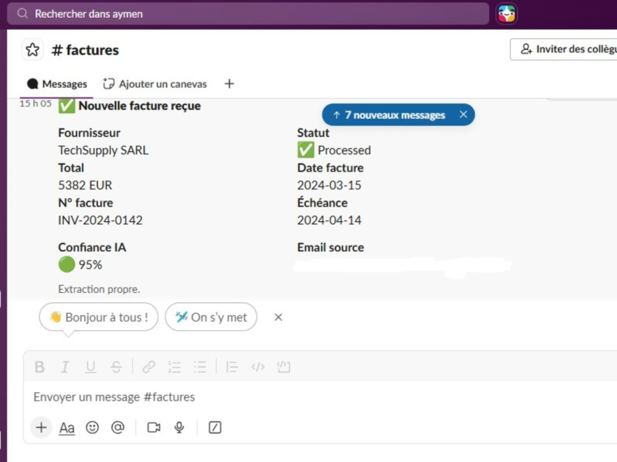Open attachments plus menu in composer
Viewport: 617px width, 462px height.
[x=41, y=428]
